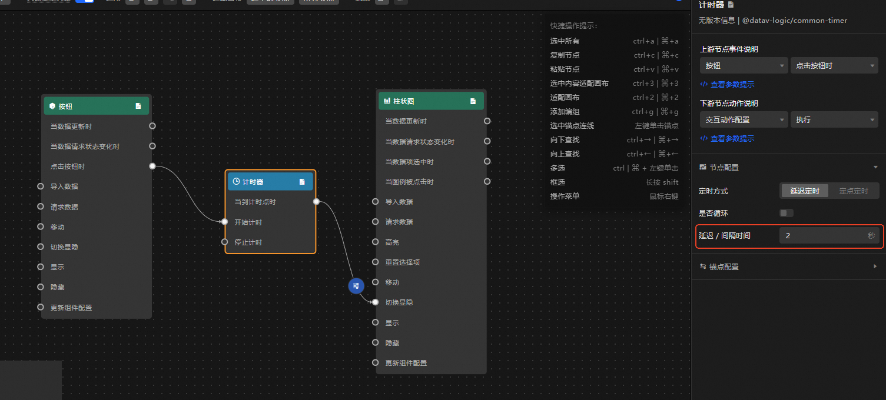Select the 延迟定时 timing mode
The height and width of the screenshot is (400, 886).
pos(805,191)
